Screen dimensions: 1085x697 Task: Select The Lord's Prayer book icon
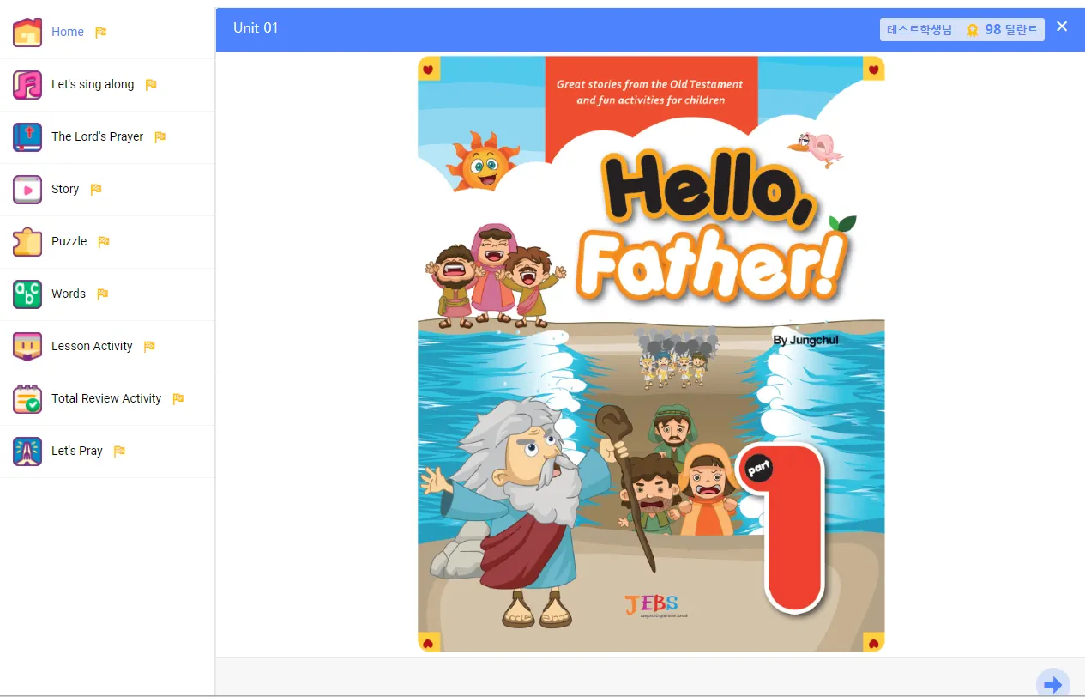pyautogui.click(x=27, y=137)
